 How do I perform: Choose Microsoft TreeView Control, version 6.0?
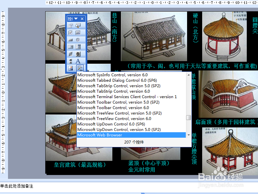point(132,118)
